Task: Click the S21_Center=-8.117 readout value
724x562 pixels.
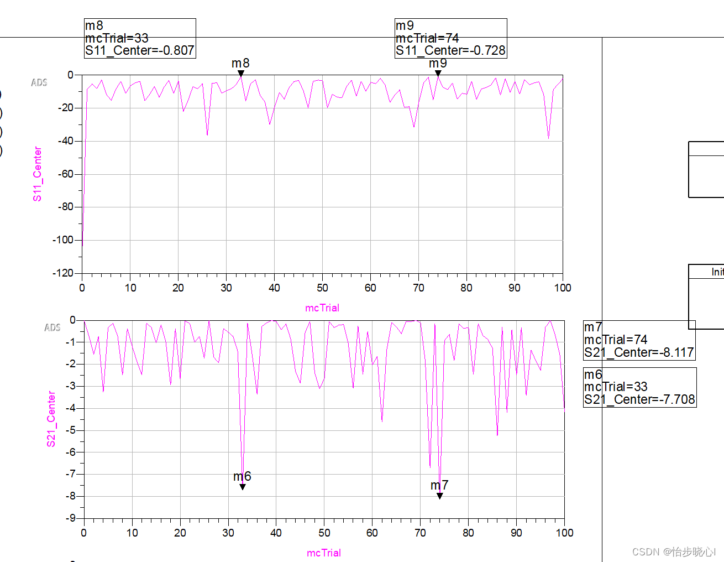Action: [639, 352]
